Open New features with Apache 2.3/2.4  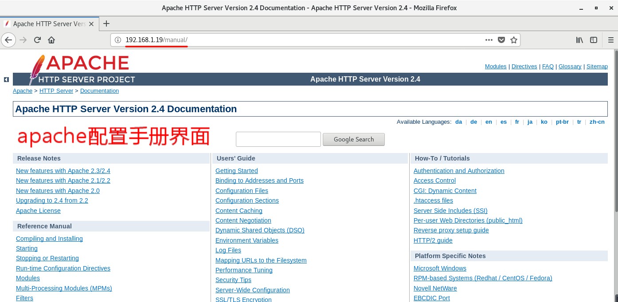tap(63, 171)
